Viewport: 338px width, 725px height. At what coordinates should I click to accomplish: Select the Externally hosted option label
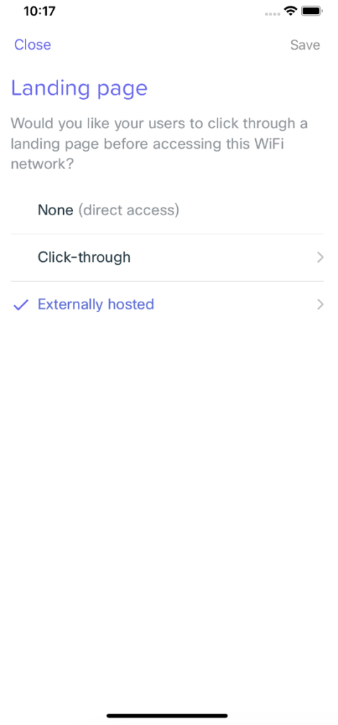[96, 304]
